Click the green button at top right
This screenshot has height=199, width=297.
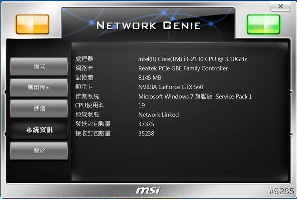(263, 24)
